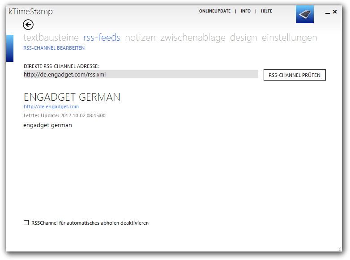Image resolution: width=350 pixels, height=260 pixels.
Task: Open the HILFE menu item
Action: pyautogui.click(x=266, y=11)
